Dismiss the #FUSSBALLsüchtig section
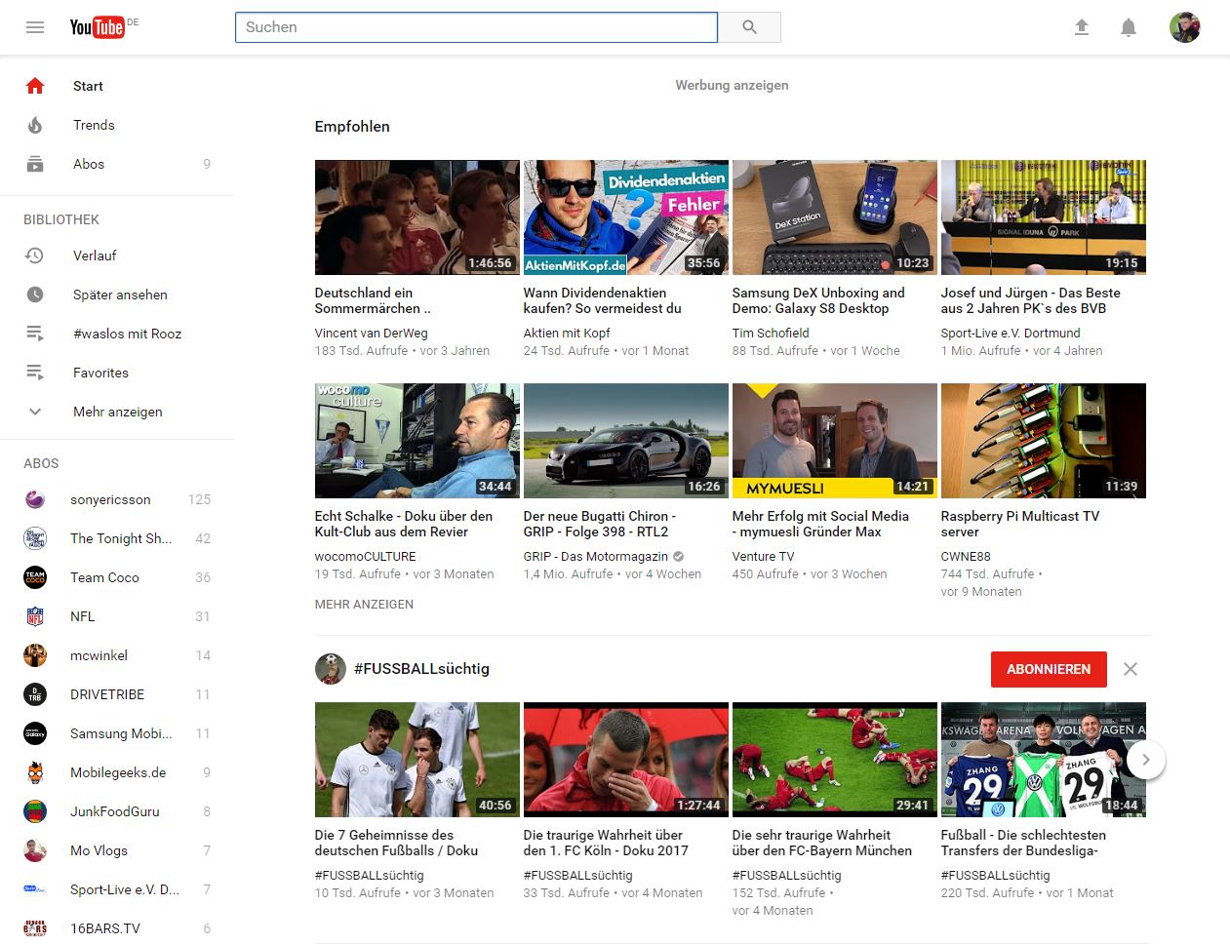Image resolution: width=1230 pixels, height=945 pixels. 1131,669
